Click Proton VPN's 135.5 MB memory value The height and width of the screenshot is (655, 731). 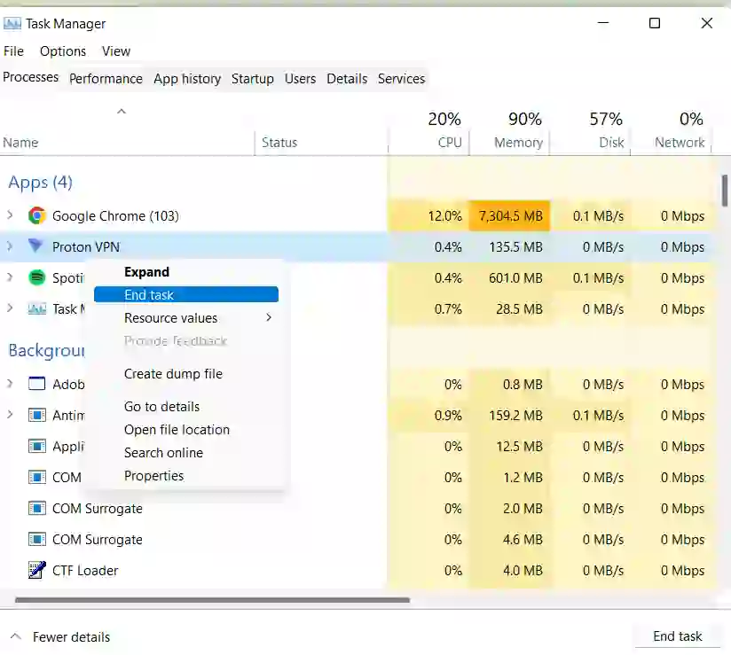(x=515, y=247)
